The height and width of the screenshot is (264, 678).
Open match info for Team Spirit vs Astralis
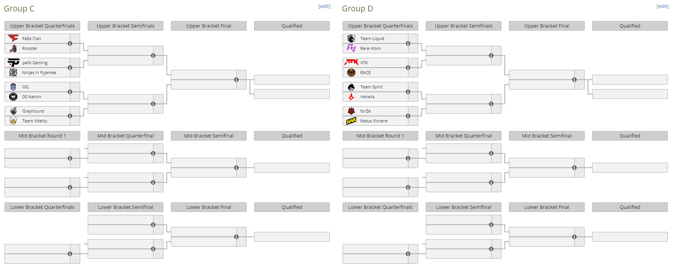tap(408, 92)
